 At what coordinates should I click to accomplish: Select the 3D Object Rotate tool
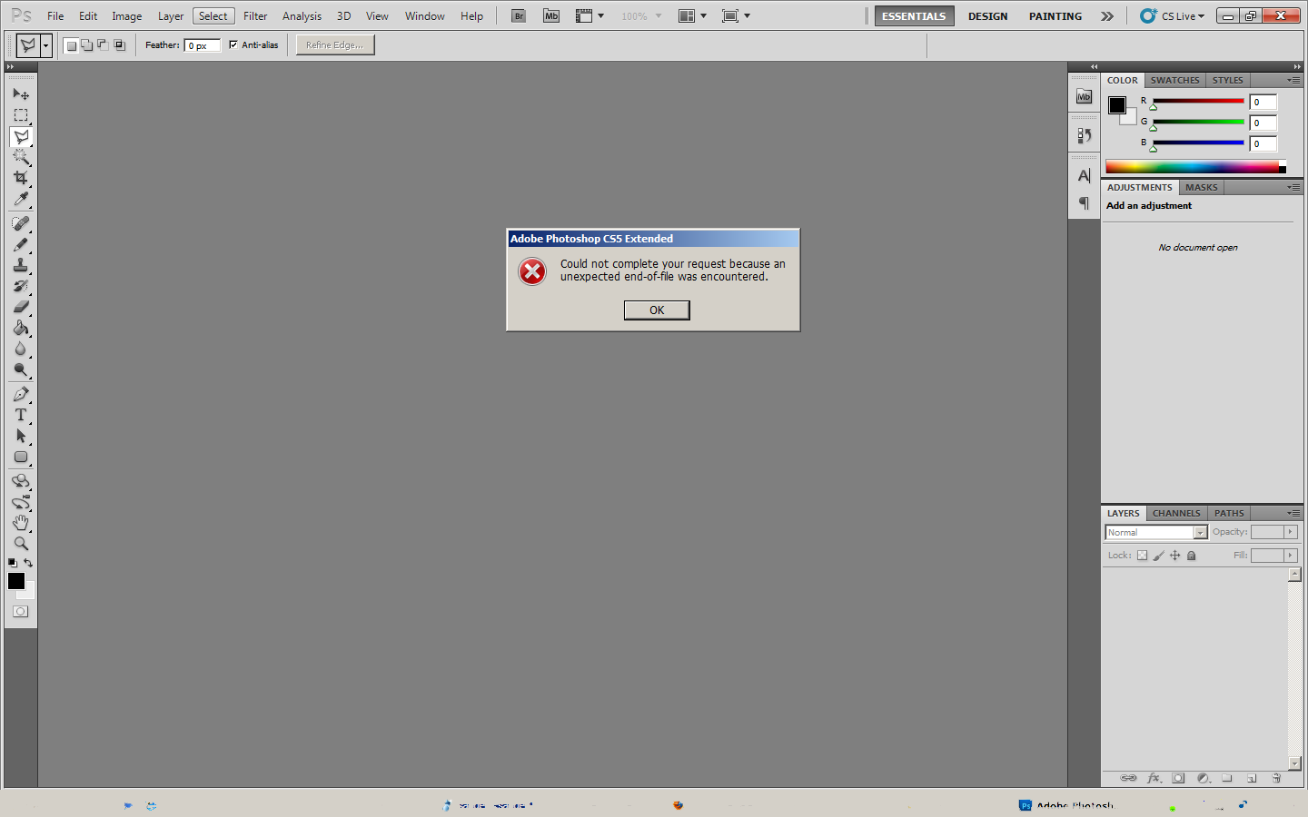point(21,481)
